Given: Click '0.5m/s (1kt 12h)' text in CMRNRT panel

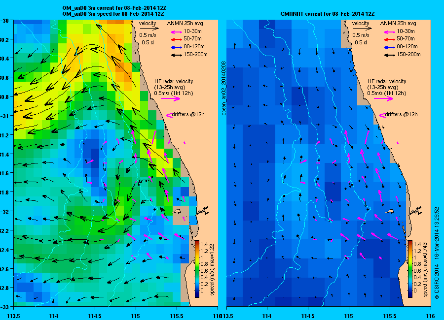Looking at the screenshot, I should click(x=387, y=93).
